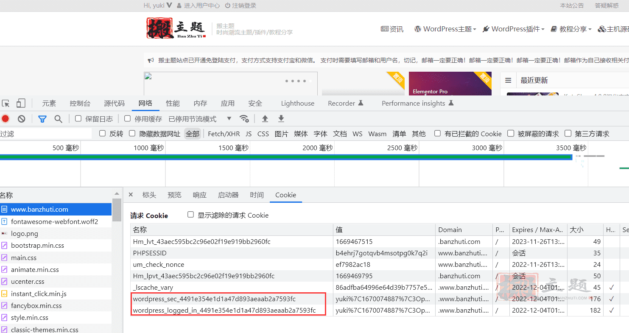Switch to the 控制台 DevTools tab
629x333 pixels.
click(80, 104)
